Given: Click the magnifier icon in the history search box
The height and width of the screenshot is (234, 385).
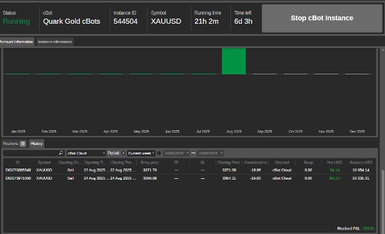Looking at the screenshot, I should point(61,153).
